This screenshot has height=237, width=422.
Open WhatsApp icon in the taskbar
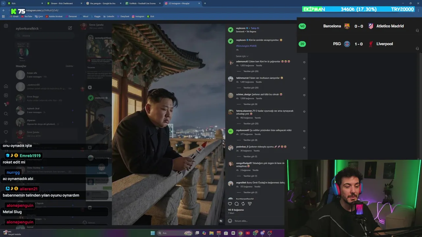pos(255,233)
